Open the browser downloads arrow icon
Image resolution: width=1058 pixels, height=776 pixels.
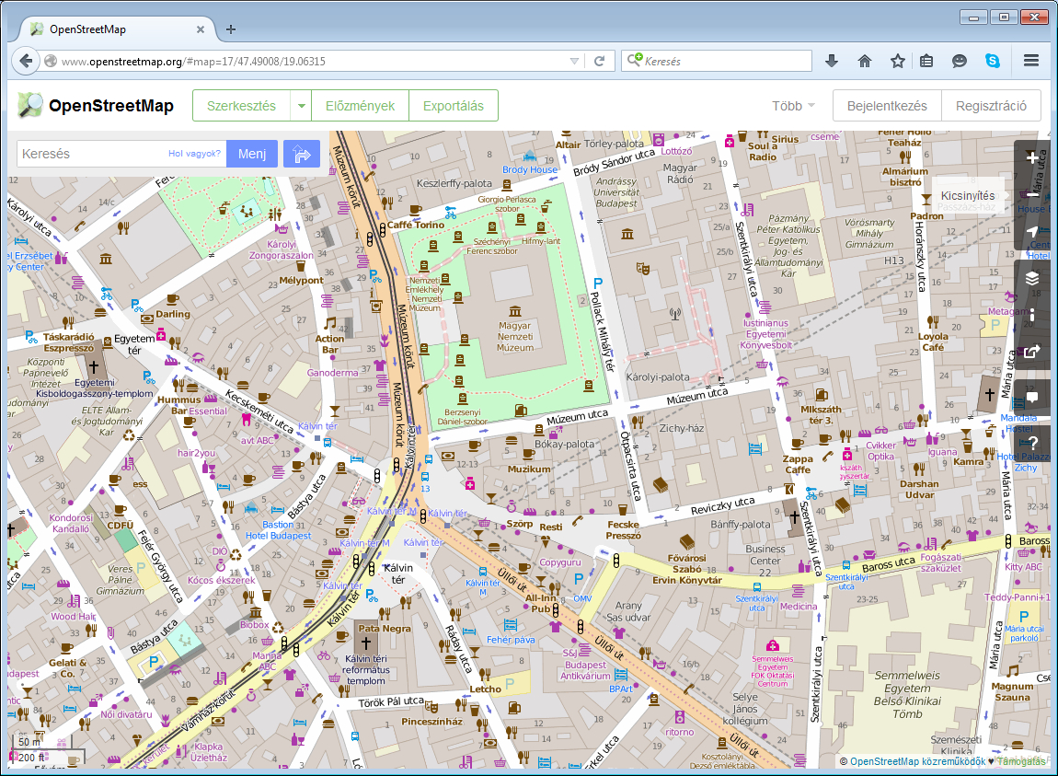pyautogui.click(x=832, y=61)
